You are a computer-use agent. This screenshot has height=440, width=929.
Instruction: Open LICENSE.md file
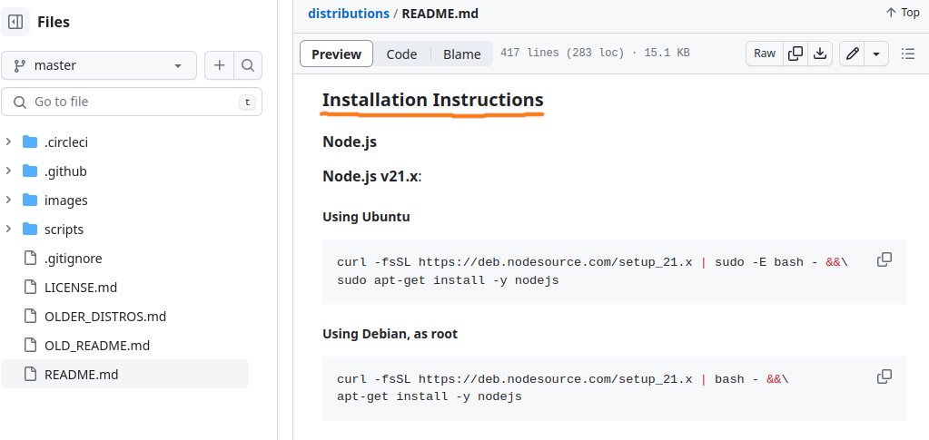81,288
